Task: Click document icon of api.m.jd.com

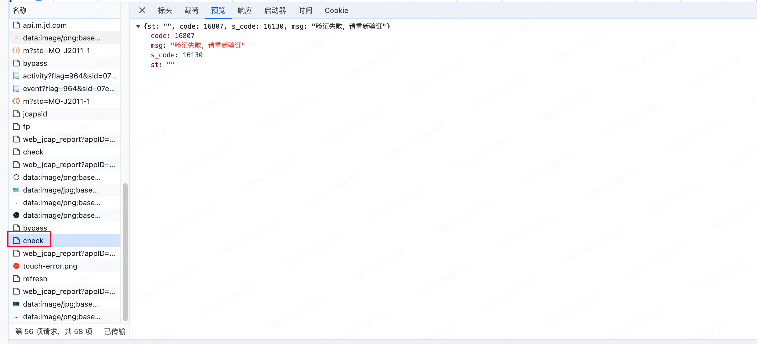Action: pyautogui.click(x=16, y=25)
